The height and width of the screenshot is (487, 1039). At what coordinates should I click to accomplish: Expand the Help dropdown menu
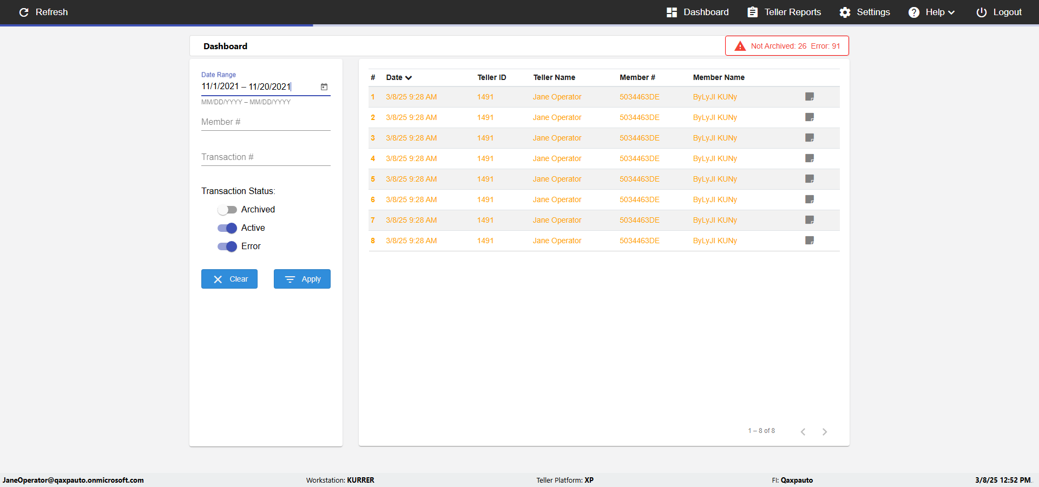click(931, 12)
